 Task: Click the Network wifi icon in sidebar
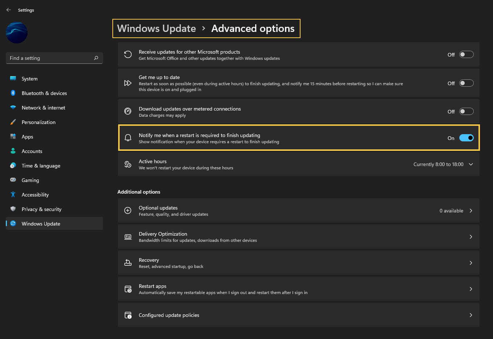pos(13,107)
